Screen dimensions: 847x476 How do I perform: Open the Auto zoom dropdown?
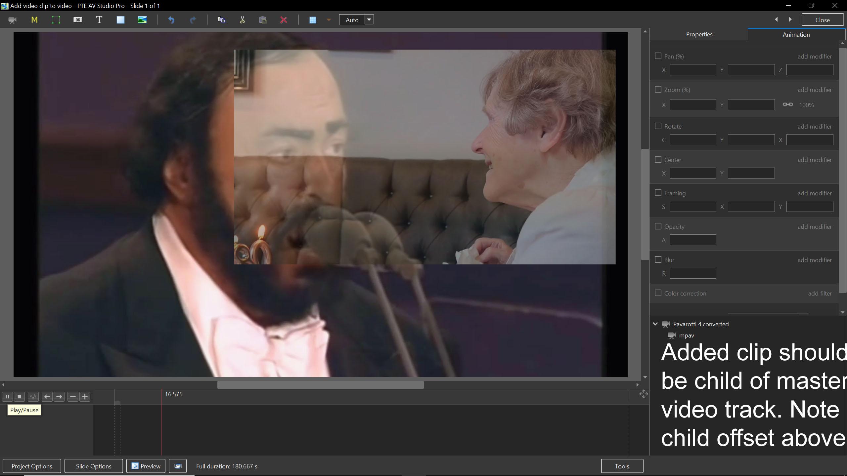tap(369, 20)
